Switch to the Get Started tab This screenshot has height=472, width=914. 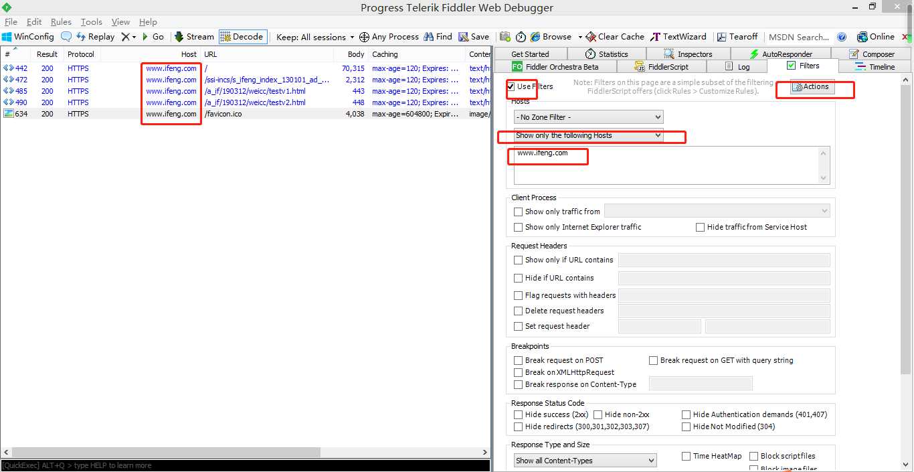click(530, 54)
